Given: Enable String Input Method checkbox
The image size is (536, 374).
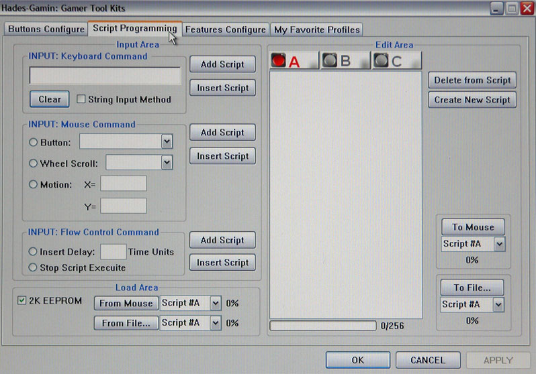Looking at the screenshot, I should click(x=81, y=99).
